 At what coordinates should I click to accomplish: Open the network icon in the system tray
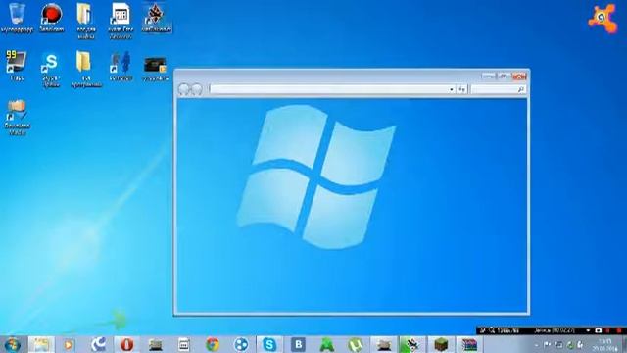(559, 344)
